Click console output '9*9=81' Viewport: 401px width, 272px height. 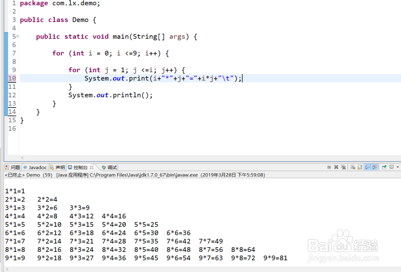275,258
